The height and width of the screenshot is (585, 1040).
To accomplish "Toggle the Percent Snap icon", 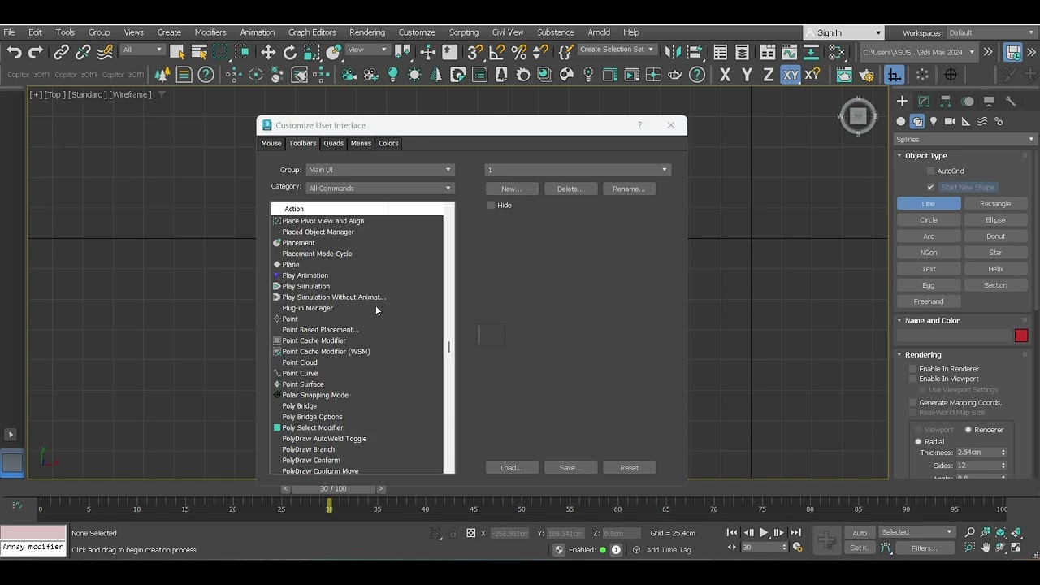I will [519, 52].
